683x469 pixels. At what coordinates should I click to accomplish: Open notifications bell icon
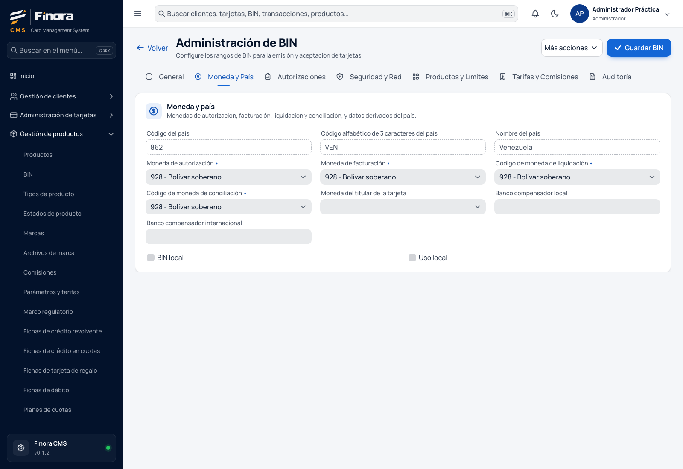[535, 14]
